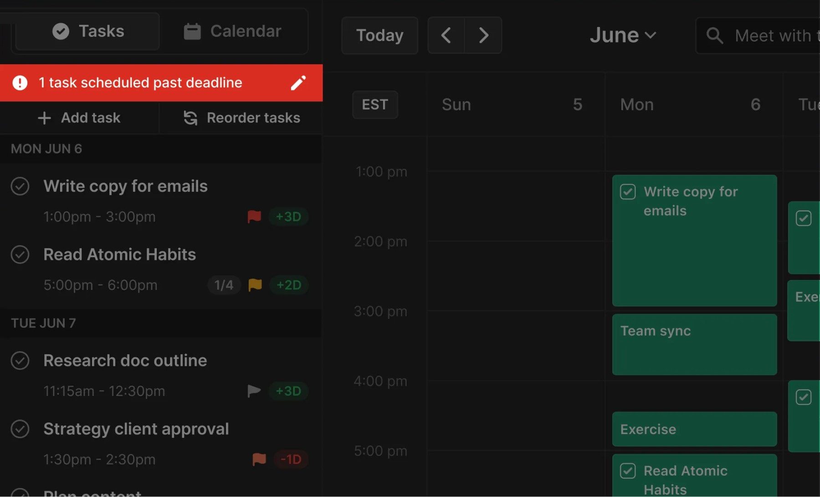The height and width of the screenshot is (497, 820).
Task: Click the red flag on Write copy for emails
Action: point(254,217)
